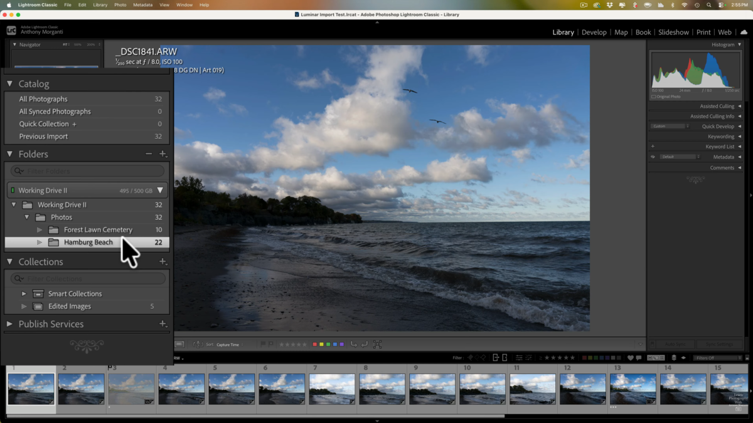Toggle the comments filter in filmstrip
This screenshot has width=753, height=423.
(639, 358)
